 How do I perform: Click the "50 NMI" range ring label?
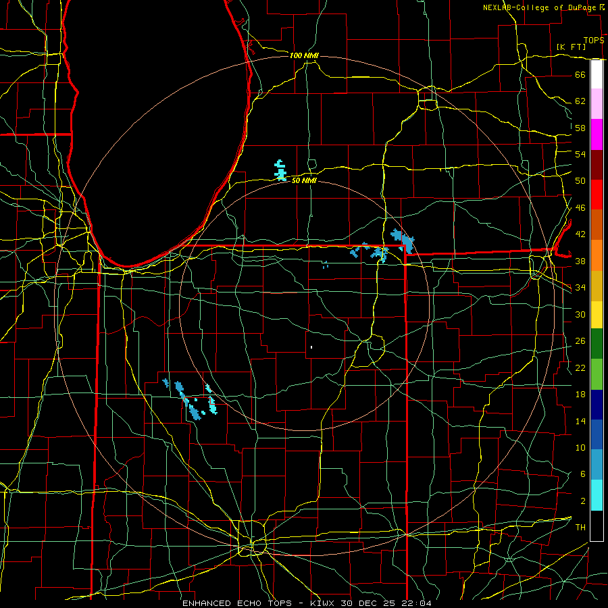(304, 180)
